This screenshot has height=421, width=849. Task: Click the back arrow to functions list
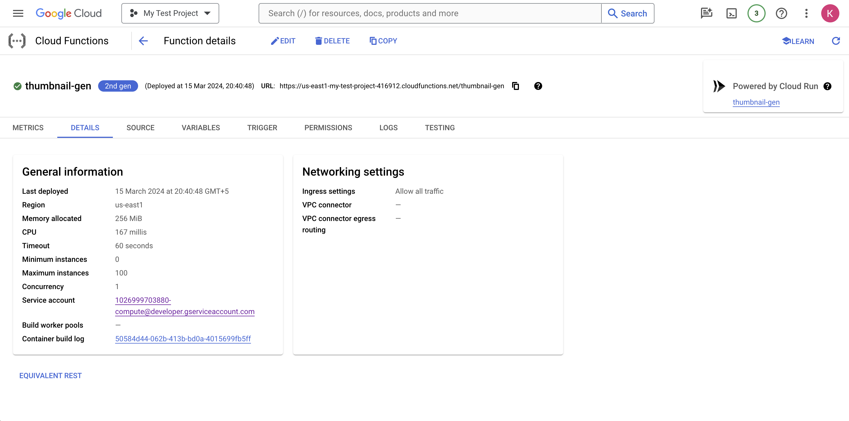click(143, 41)
